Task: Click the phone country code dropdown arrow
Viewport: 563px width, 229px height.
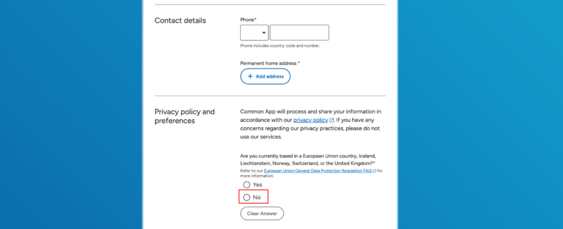Action: [264, 33]
